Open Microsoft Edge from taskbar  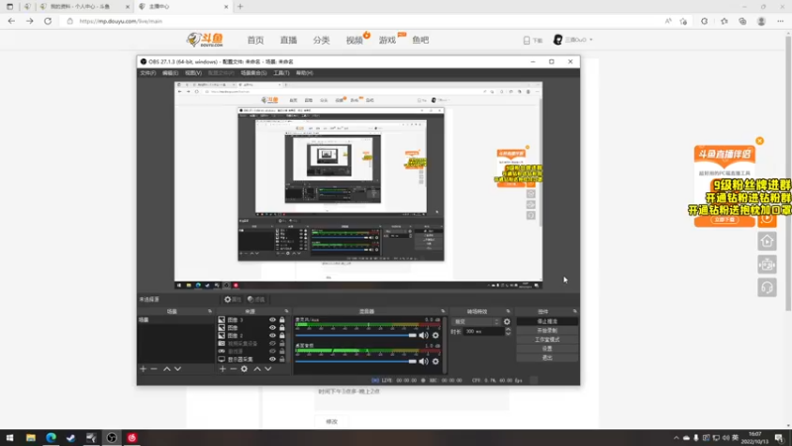click(51, 437)
